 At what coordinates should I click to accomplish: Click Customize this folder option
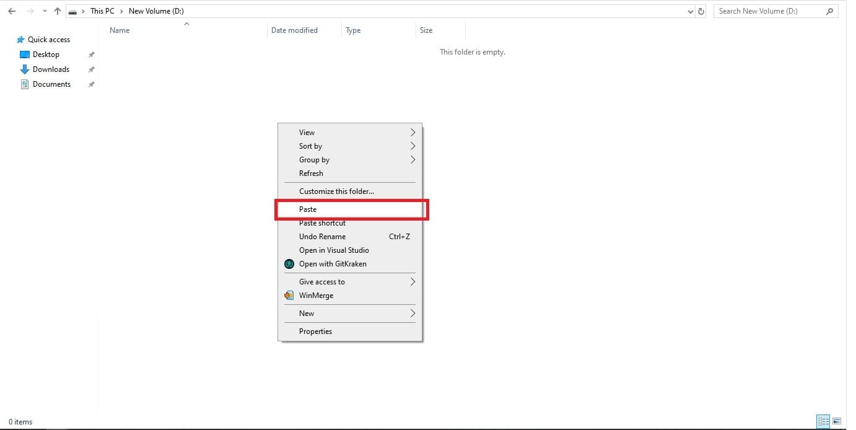coord(336,191)
